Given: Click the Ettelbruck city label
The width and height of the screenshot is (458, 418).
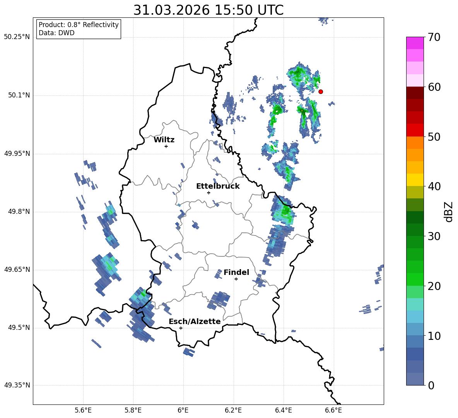Looking at the screenshot, I should pos(218,186).
